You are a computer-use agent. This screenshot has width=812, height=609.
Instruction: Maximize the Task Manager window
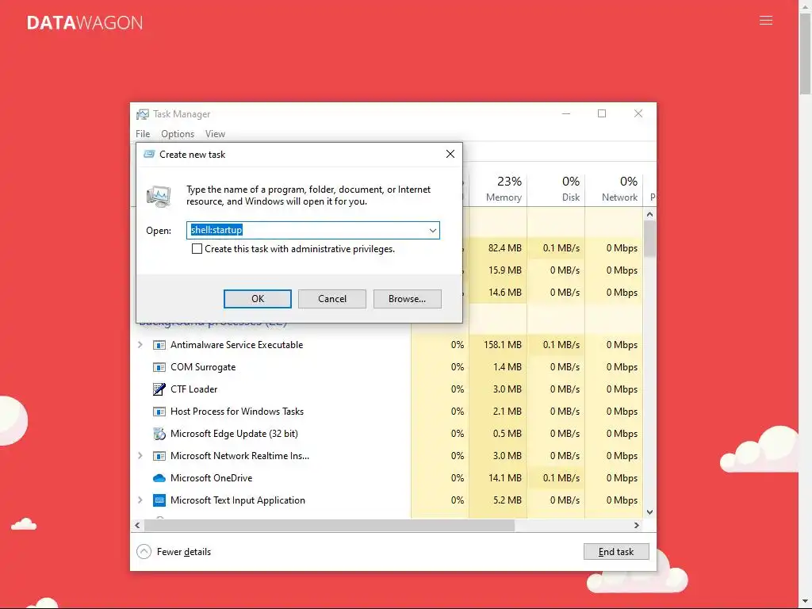[x=602, y=113]
